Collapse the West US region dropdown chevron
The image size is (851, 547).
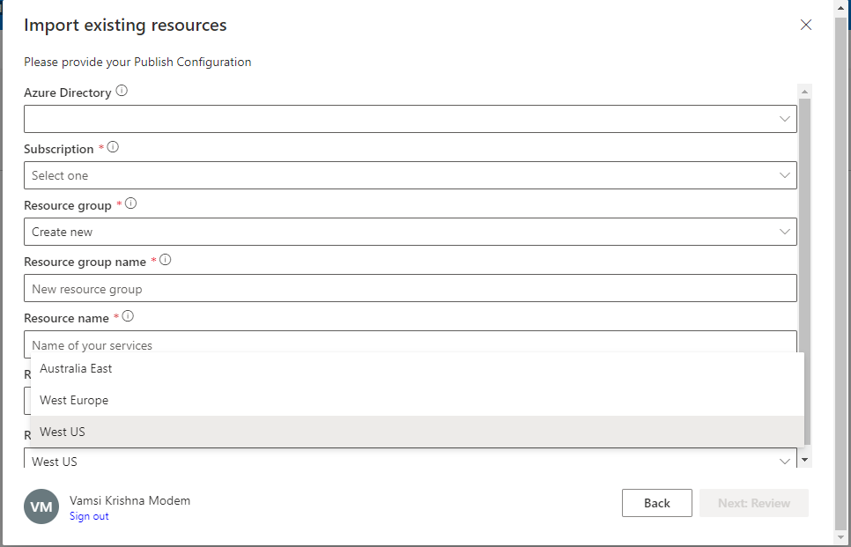pos(784,462)
